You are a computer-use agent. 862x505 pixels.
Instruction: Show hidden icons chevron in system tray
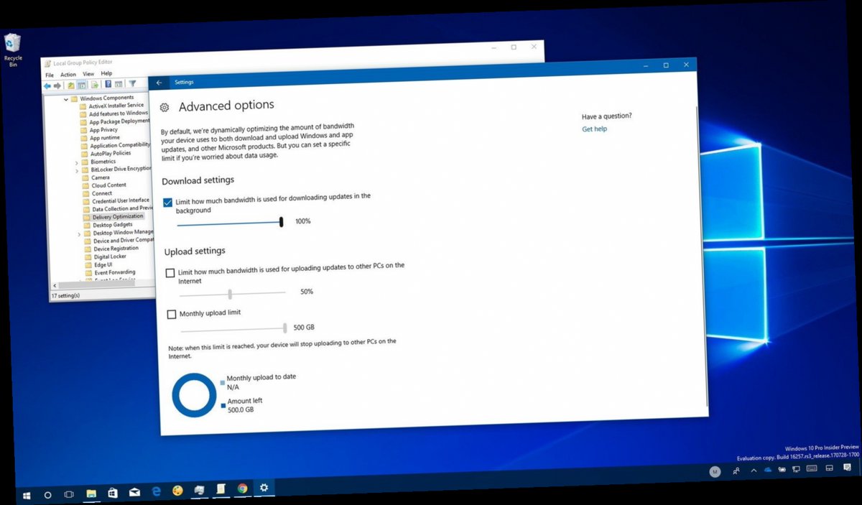pyautogui.click(x=754, y=471)
